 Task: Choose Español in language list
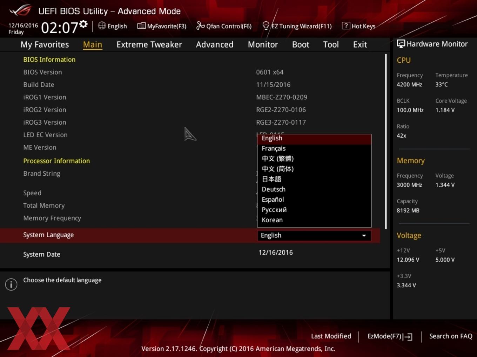[314, 199]
